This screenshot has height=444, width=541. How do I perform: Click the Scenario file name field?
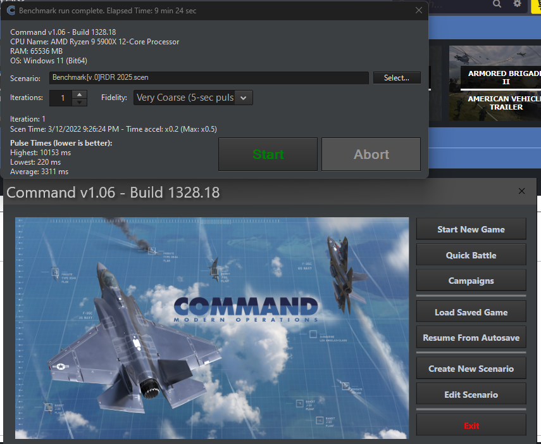pos(209,78)
